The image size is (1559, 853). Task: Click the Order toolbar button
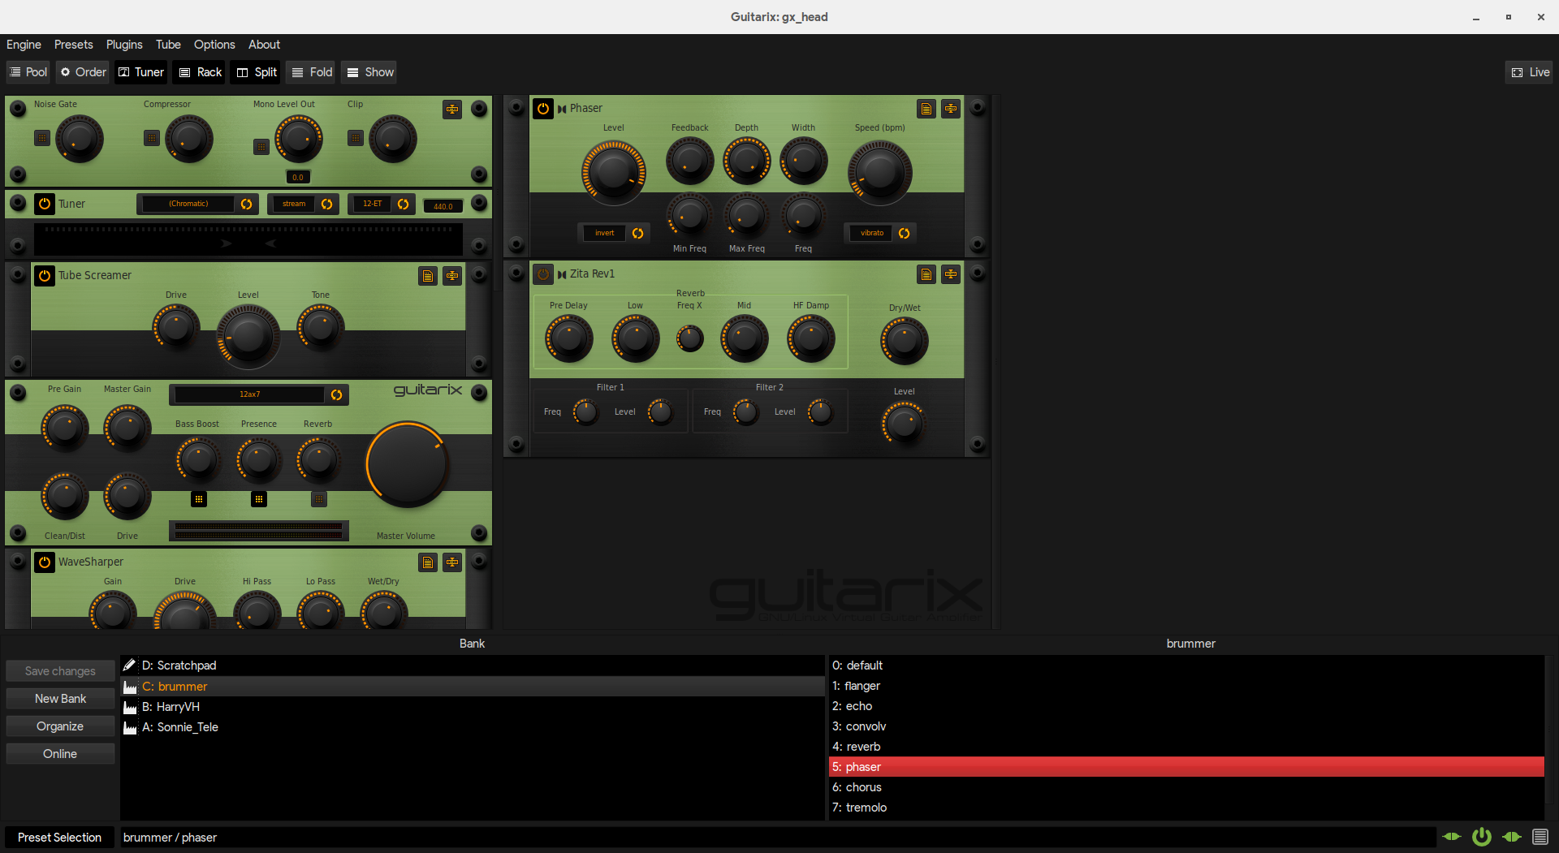(83, 72)
